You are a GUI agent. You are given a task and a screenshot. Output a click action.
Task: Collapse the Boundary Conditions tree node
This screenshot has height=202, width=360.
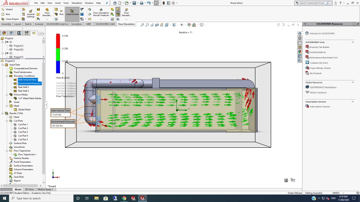(7, 76)
